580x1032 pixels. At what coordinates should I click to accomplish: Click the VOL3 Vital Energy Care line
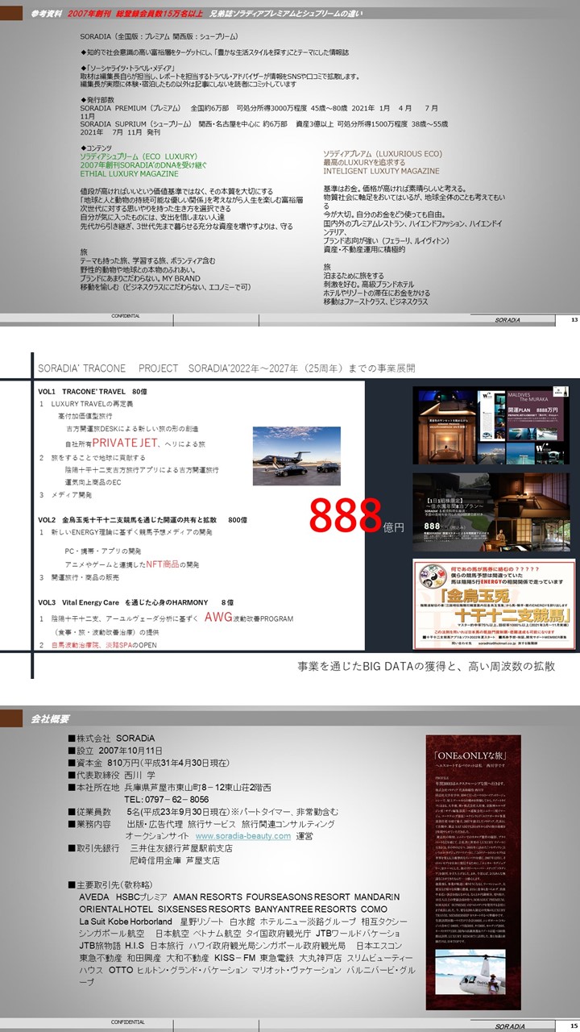135,602
